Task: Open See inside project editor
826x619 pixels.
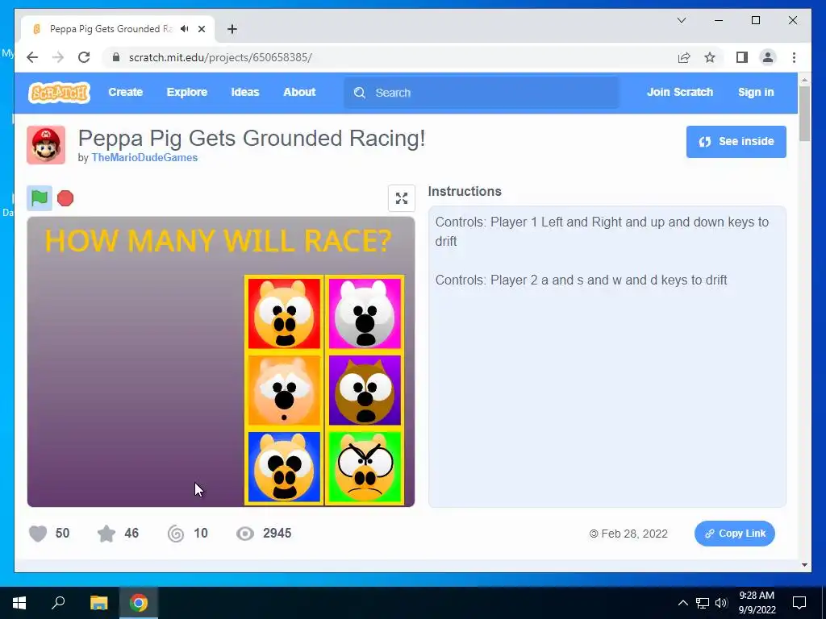Action: [x=736, y=142]
